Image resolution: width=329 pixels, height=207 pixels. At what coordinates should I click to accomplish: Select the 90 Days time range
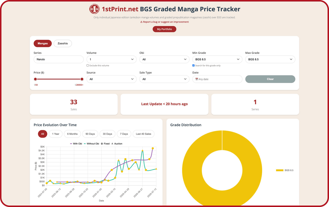tap(90, 134)
